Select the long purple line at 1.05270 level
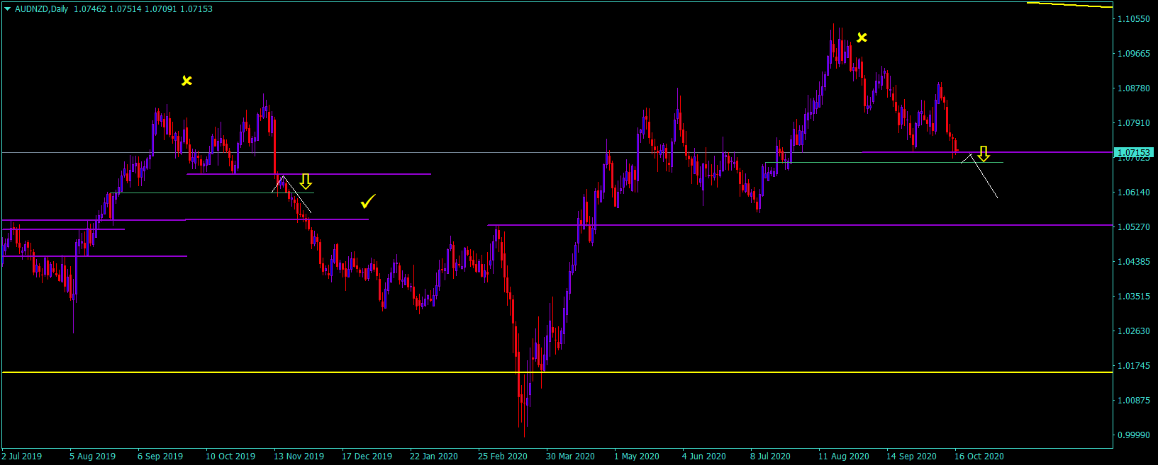Viewport: 1158px width, 465px height. (800, 225)
